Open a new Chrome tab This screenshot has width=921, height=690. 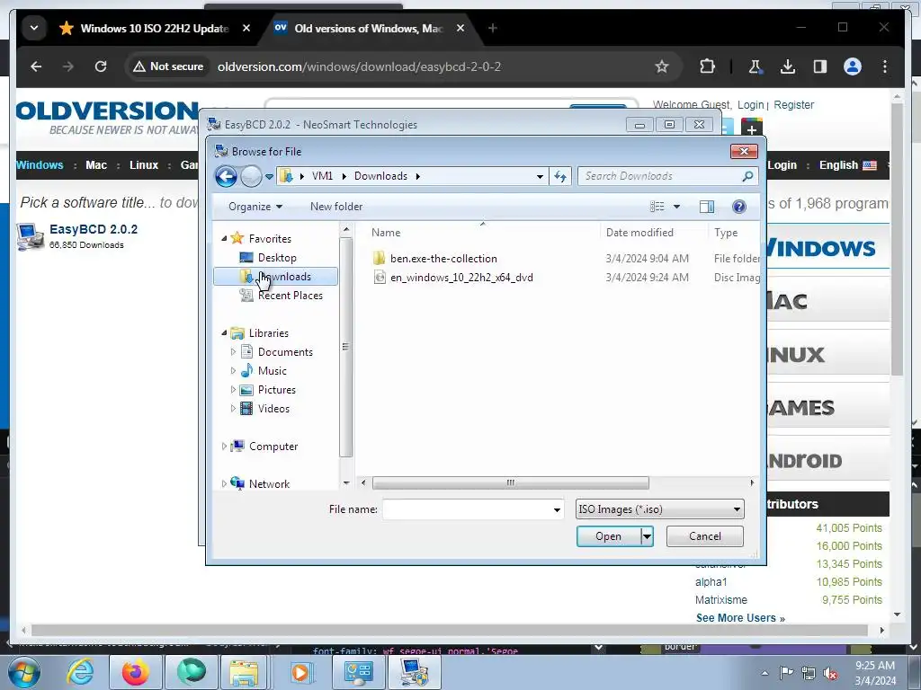(492, 28)
